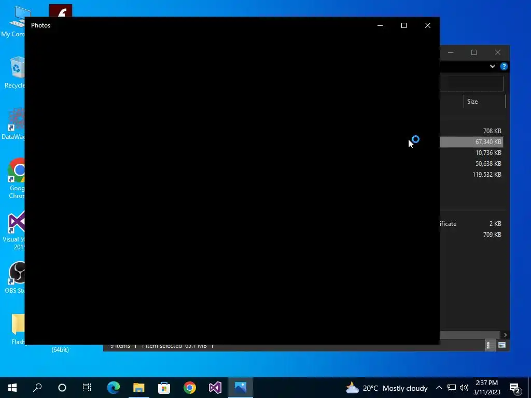Select the file sized 50,638 KB

click(x=471, y=163)
